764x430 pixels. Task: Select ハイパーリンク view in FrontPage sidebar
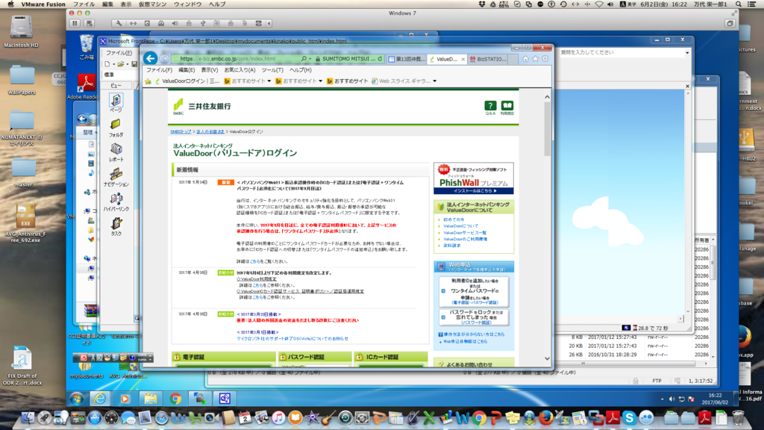pos(116,202)
